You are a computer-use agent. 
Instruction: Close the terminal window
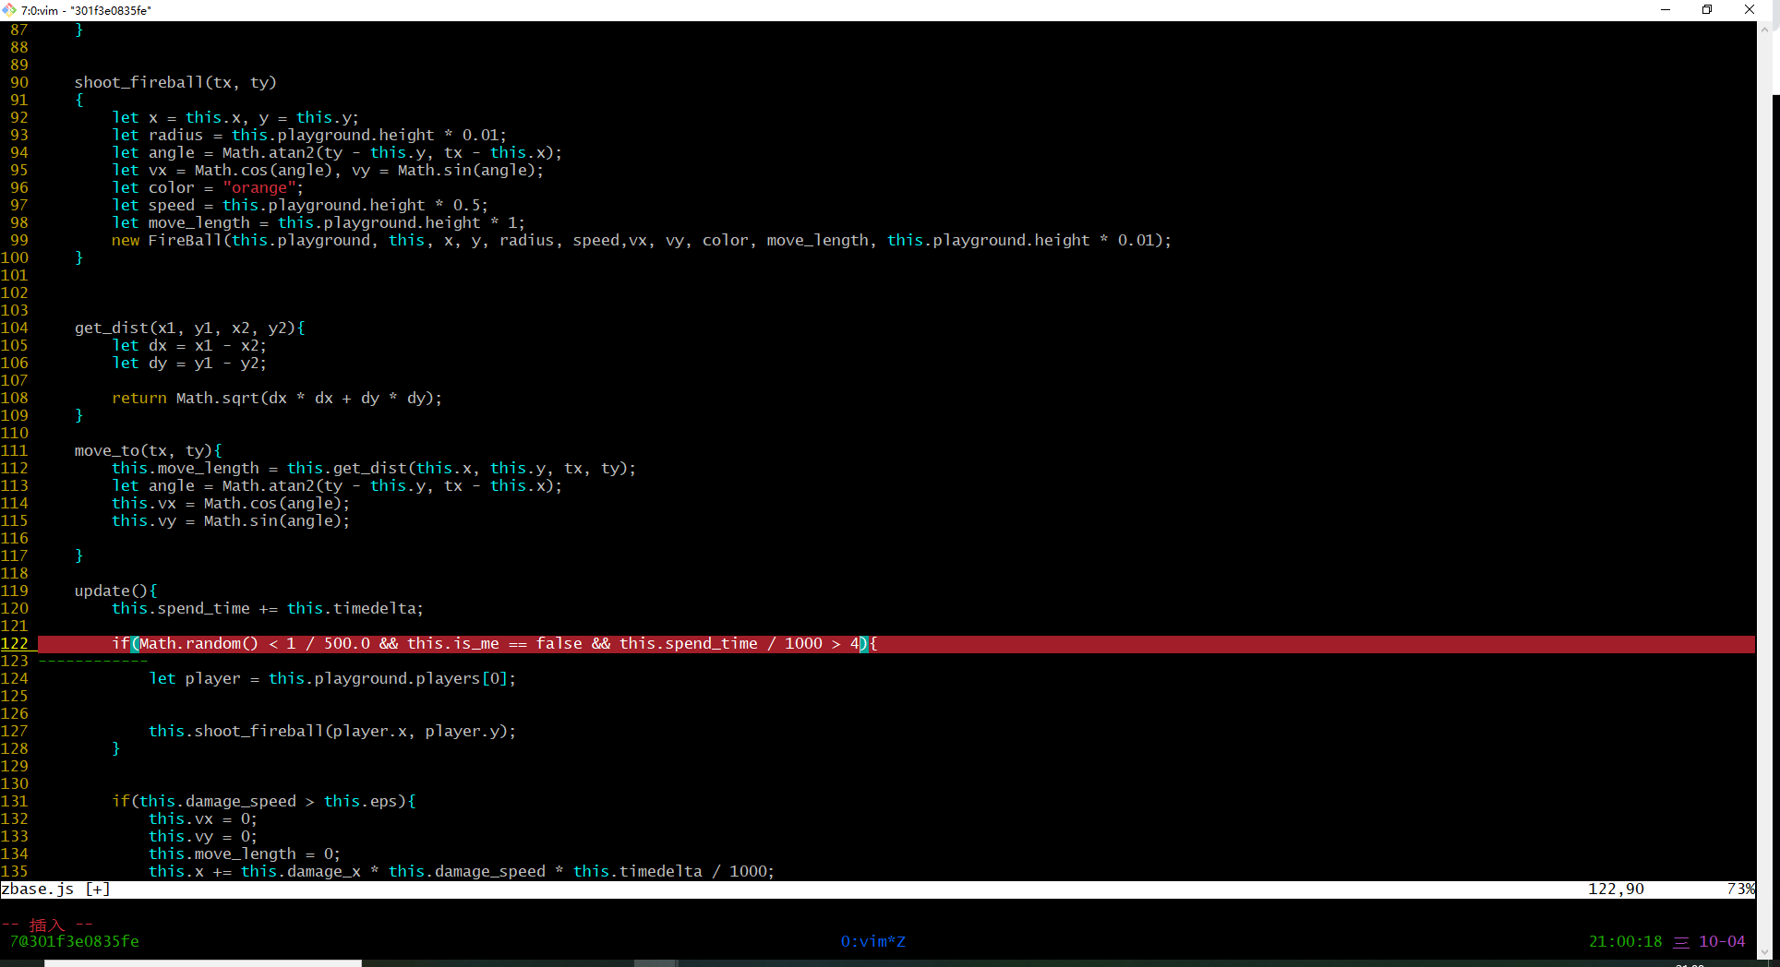(1749, 10)
